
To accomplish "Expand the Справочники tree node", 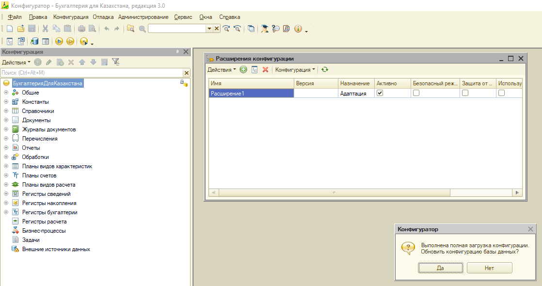I will [6, 111].
